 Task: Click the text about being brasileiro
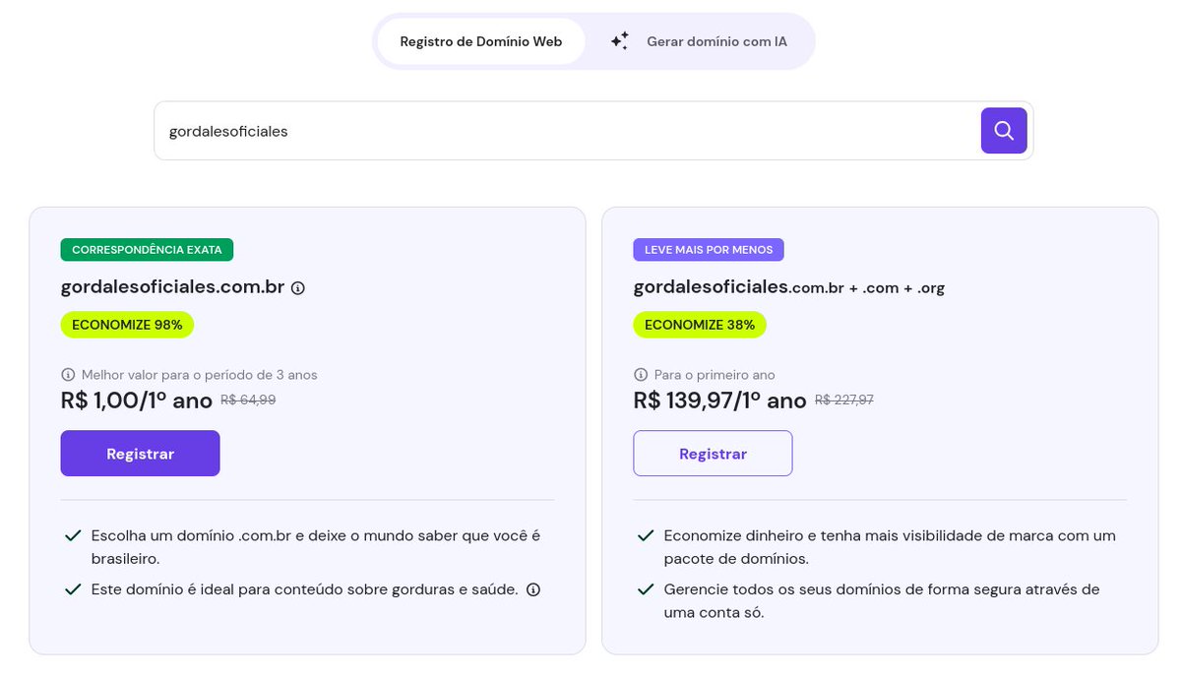click(316, 547)
